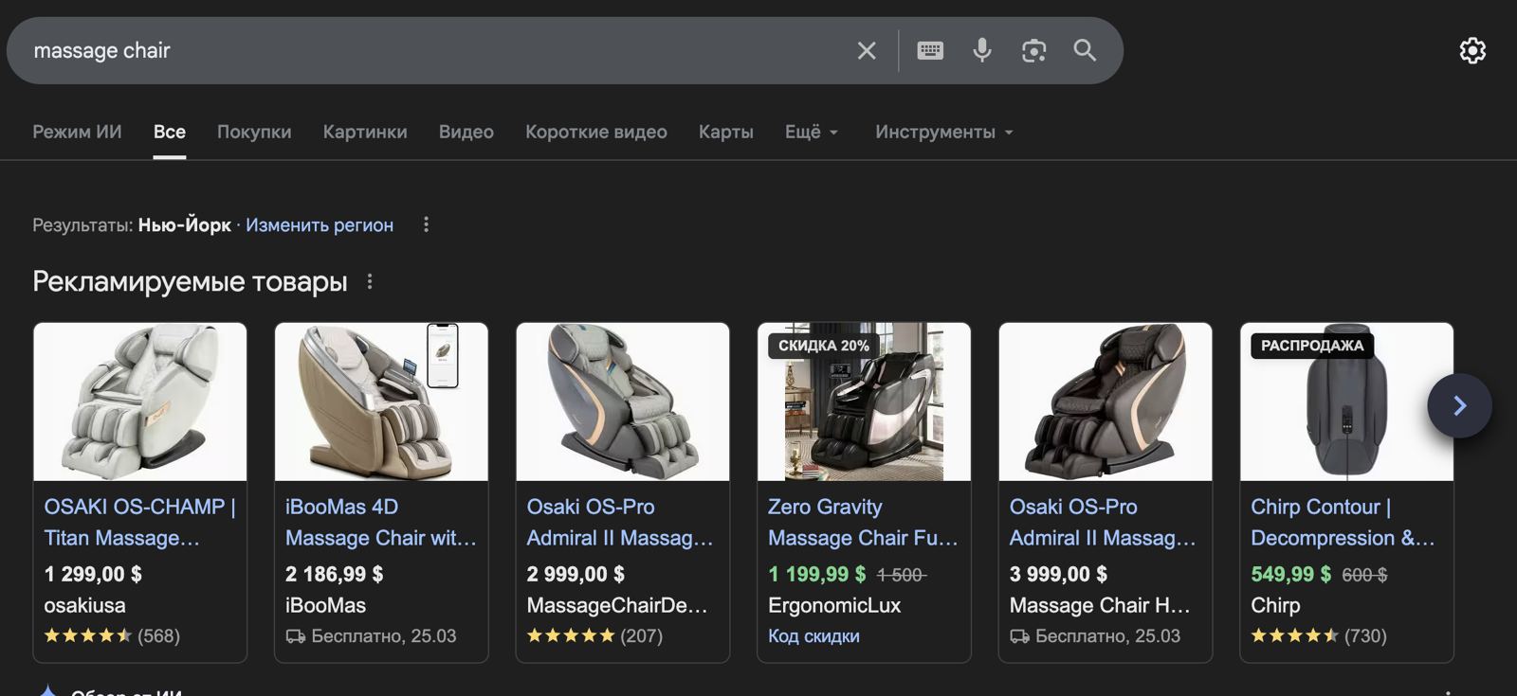Click the 549,99 $ sale price

(1290, 574)
